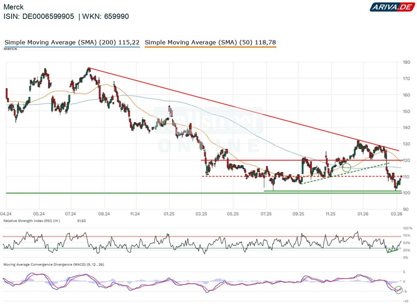Click the 09.25 date axis label
Viewport: 417px width, 306px height.
[x=299, y=214]
